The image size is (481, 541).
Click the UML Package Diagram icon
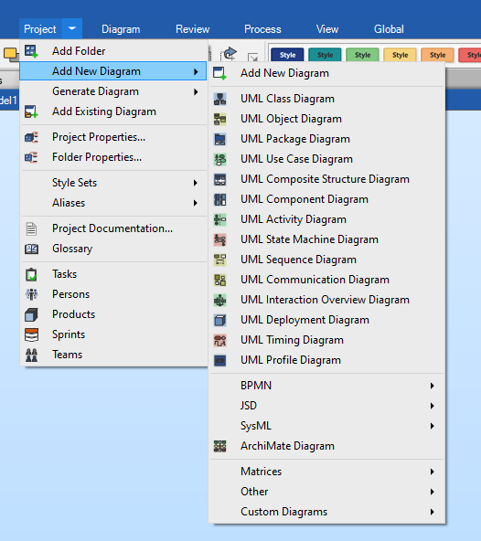tap(219, 139)
